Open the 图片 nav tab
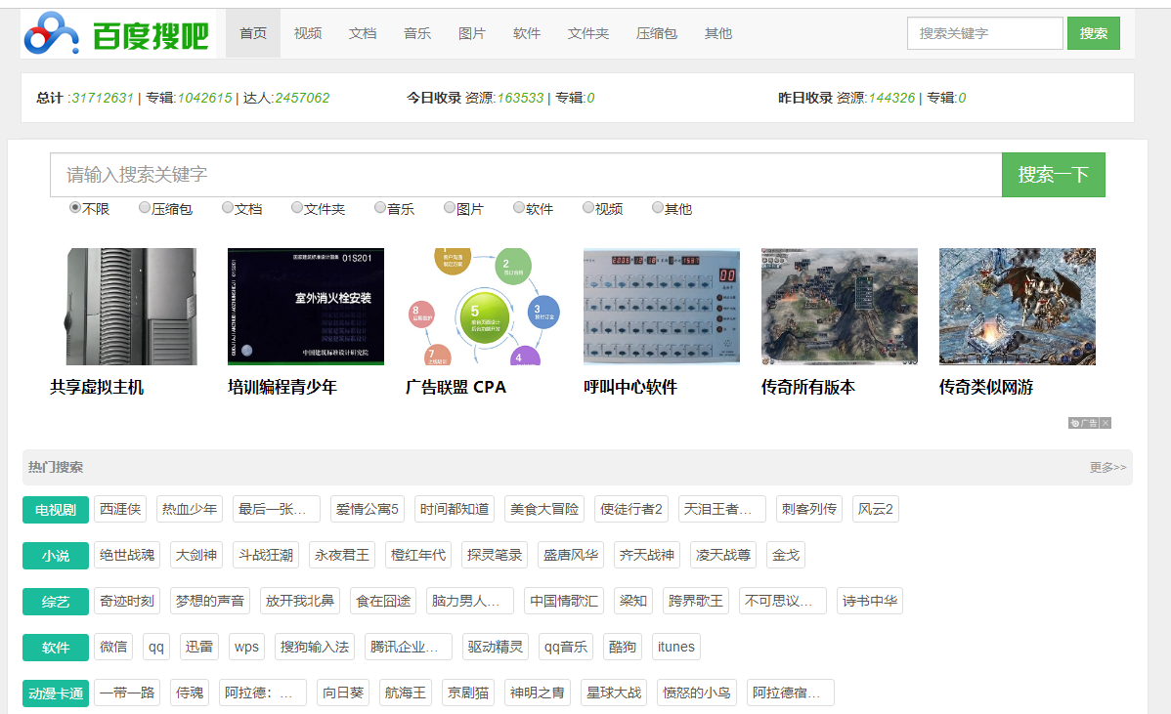The image size is (1171, 714). coord(471,33)
